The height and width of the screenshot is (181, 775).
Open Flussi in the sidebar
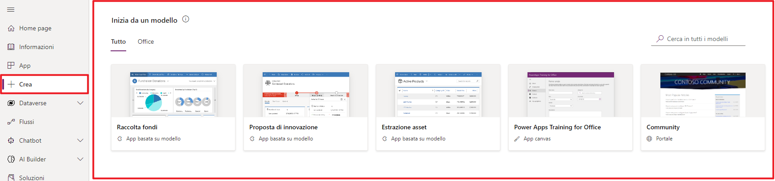(x=27, y=122)
